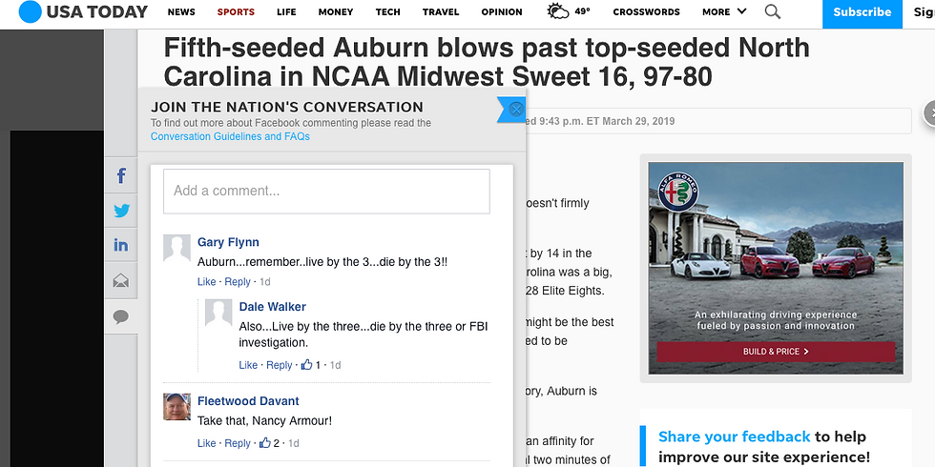
Task: Click USA TODAY logo home
Action: [83, 11]
